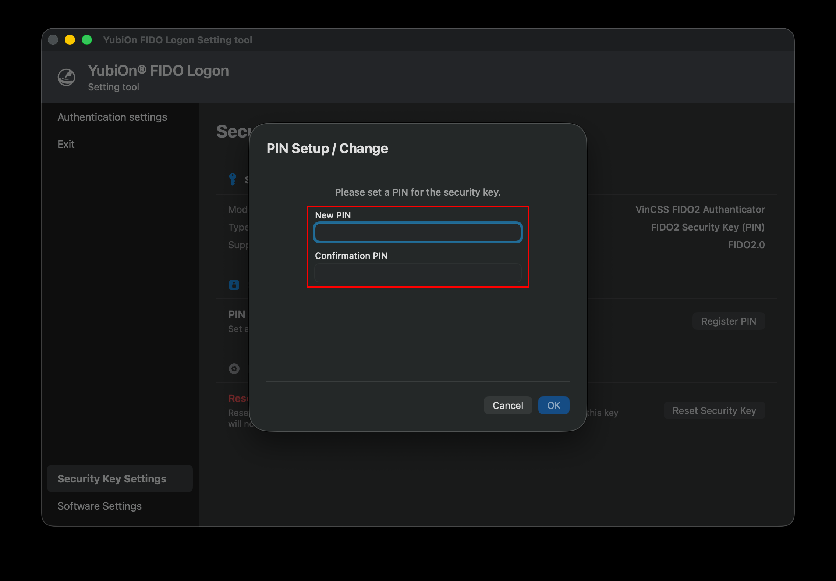Click the 'FIDO2 Security Key (PIN)' type value
Screen dimensions: 836x581
[x=708, y=227]
